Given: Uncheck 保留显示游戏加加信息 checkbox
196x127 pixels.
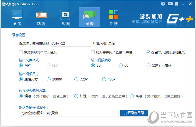Looking at the screenshot, I should click(148, 52).
